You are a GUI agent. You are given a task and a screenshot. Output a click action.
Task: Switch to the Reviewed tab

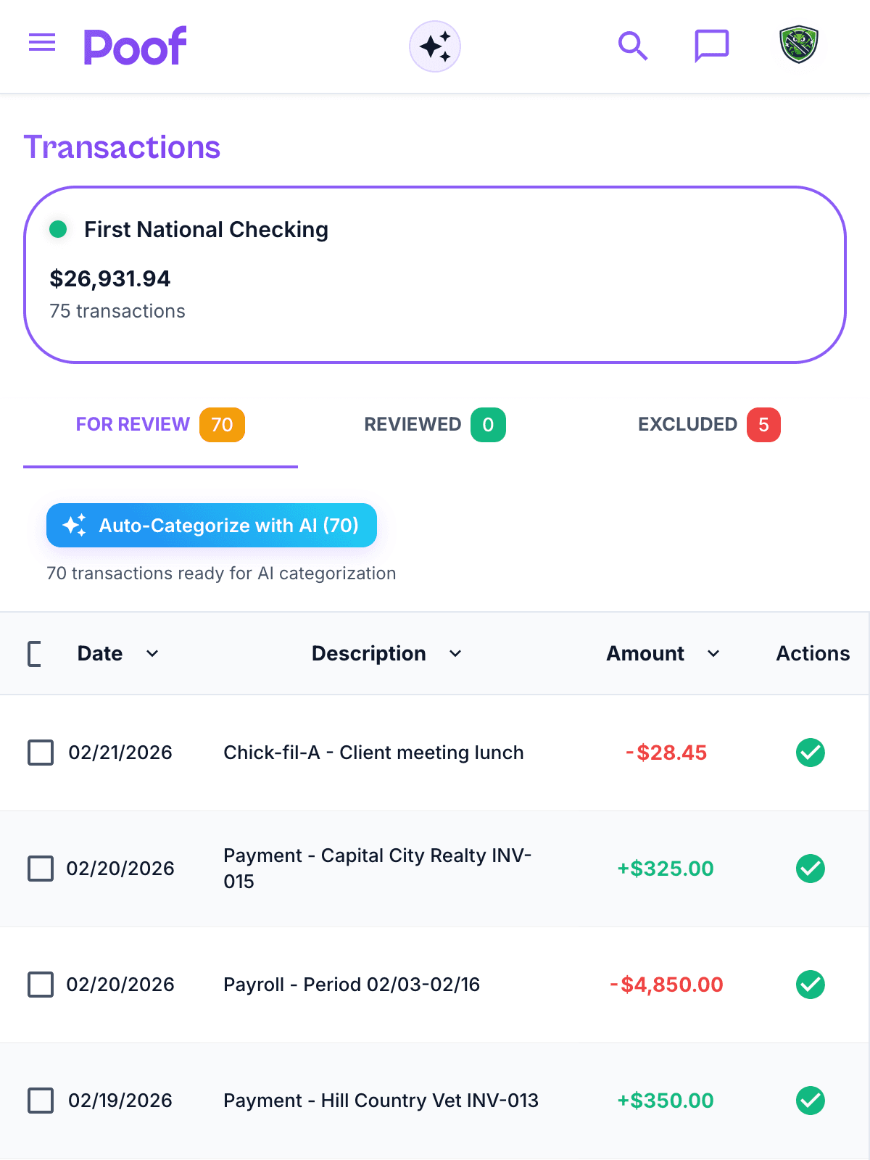(435, 425)
